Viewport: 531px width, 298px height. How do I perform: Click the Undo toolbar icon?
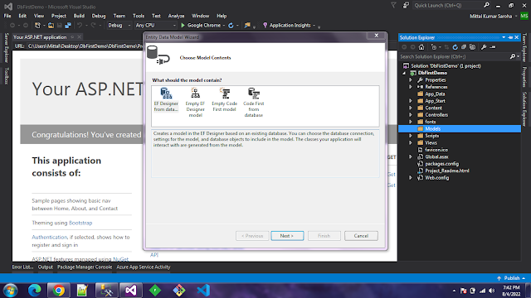pos(80,26)
